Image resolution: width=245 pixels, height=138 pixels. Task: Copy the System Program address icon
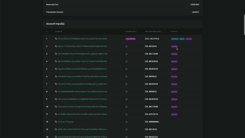[56, 122]
